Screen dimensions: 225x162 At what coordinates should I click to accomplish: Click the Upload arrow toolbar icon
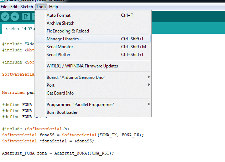pyautogui.click(x=15, y=17)
